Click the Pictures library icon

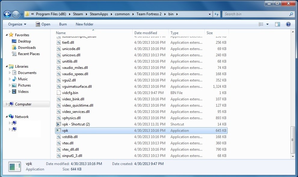[14, 85]
